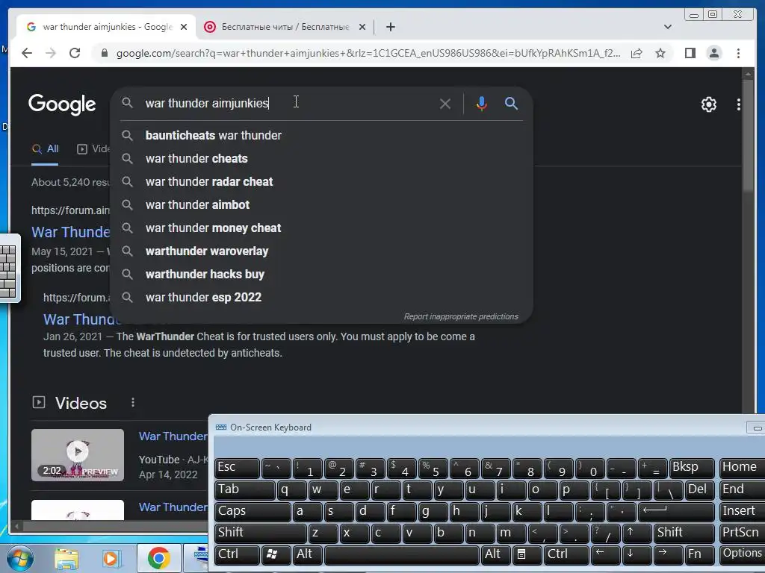This screenshot has width=765, height=573.
Task: Start voice search with microphone icon
Action: (x=482, y=104)
